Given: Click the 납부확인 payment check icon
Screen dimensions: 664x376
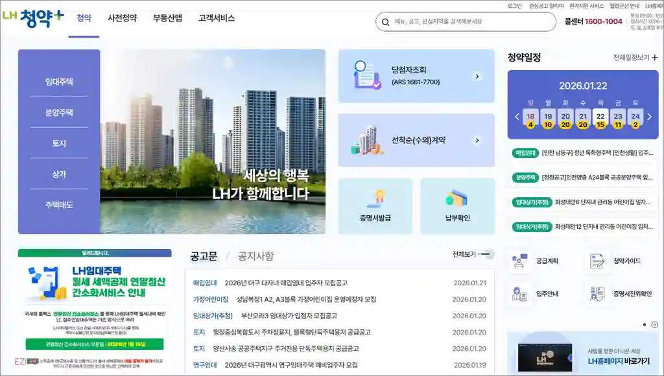Looking at the screenshot, I should [x=459, y=206].
